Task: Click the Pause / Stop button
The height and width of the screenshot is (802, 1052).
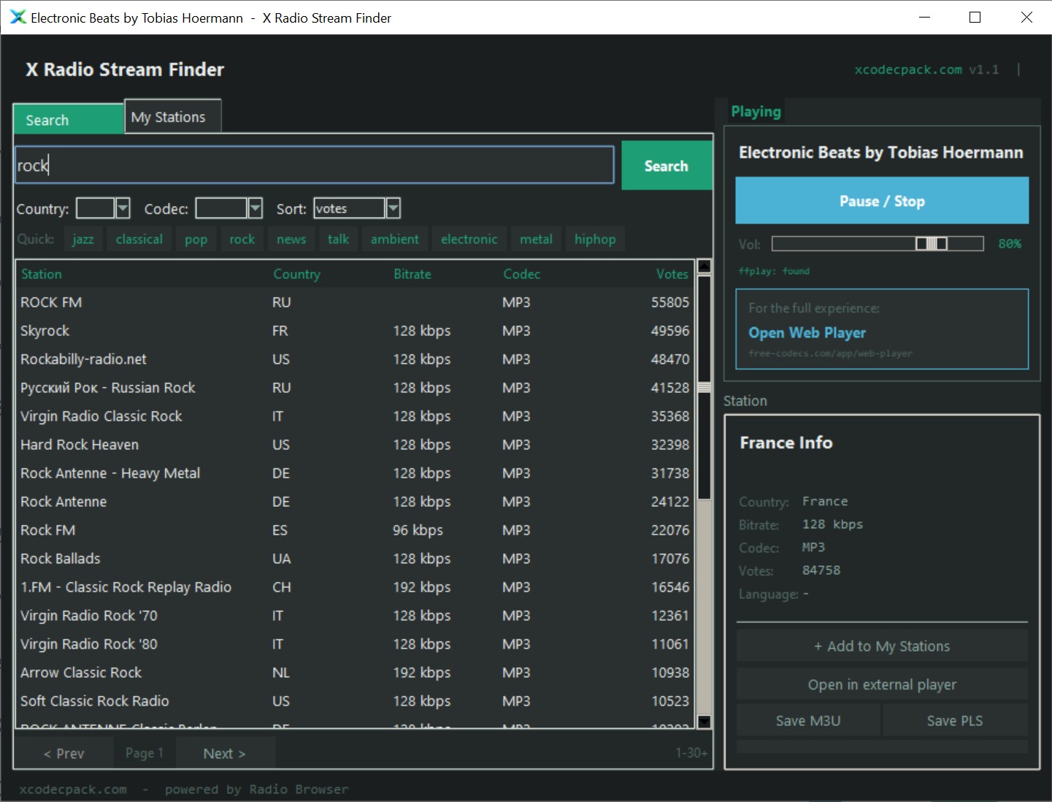Action: click(881, 201)
